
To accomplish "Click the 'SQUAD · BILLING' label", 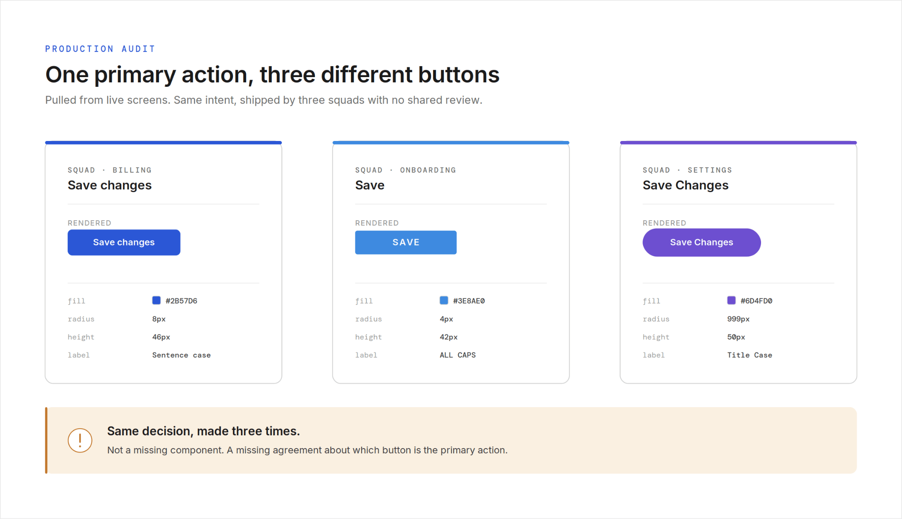I will click(110, 170).
